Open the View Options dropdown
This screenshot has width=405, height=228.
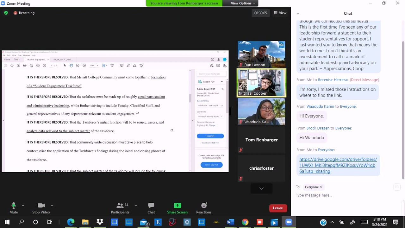pyautogui.click(x=243, y=3)
